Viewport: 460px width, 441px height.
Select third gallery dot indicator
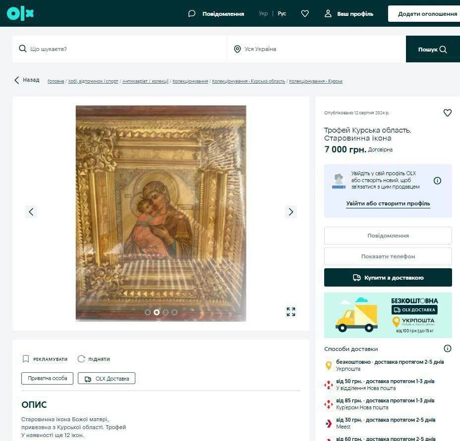coord(166,312)
